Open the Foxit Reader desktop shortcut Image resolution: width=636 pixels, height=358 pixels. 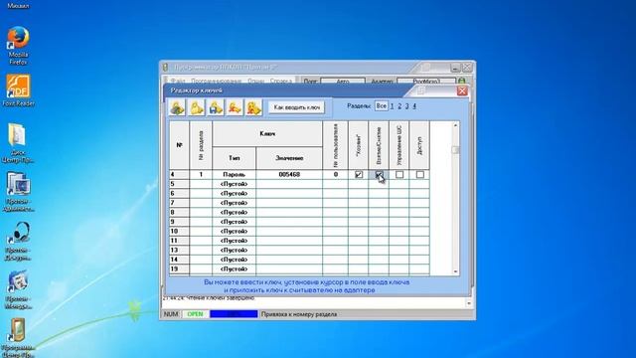point(18,90)
